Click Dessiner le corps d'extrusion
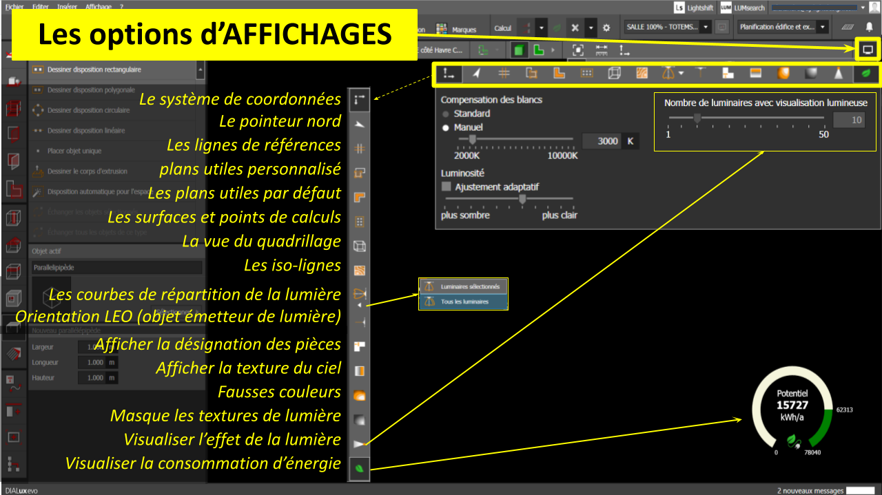882x495 pixels. click(114, 171)
